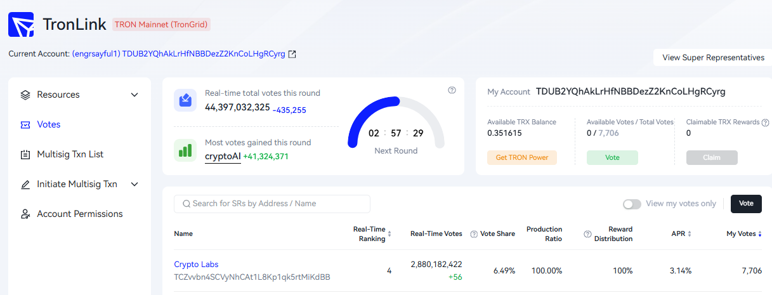
Task: Toggle View my votes only switch
Action: [x=632, y=204]
